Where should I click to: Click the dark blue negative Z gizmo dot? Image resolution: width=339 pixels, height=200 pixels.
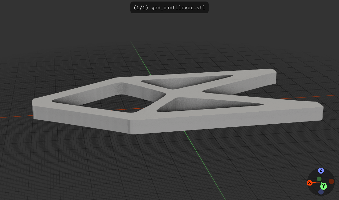(x=321, y=192)
